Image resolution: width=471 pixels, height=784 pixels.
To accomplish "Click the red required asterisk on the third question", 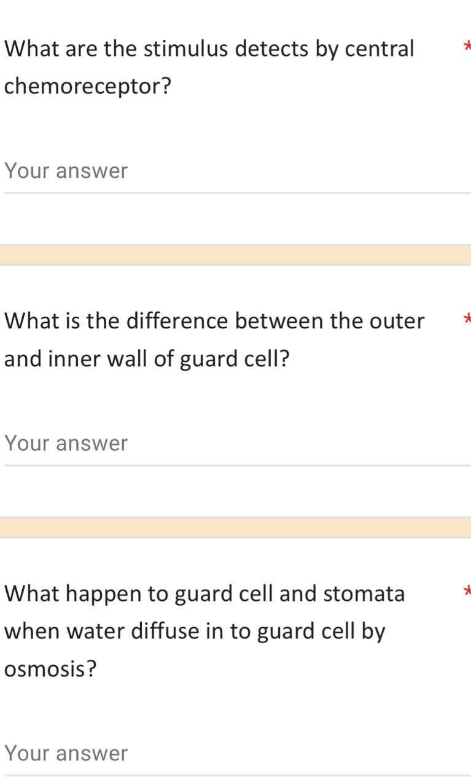I will [469, 590].
